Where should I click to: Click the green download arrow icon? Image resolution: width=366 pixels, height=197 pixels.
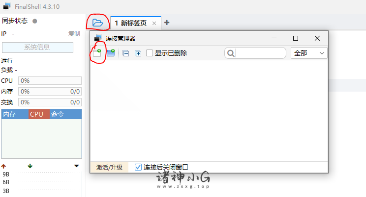pyautogui.click(x=30, y=166)
